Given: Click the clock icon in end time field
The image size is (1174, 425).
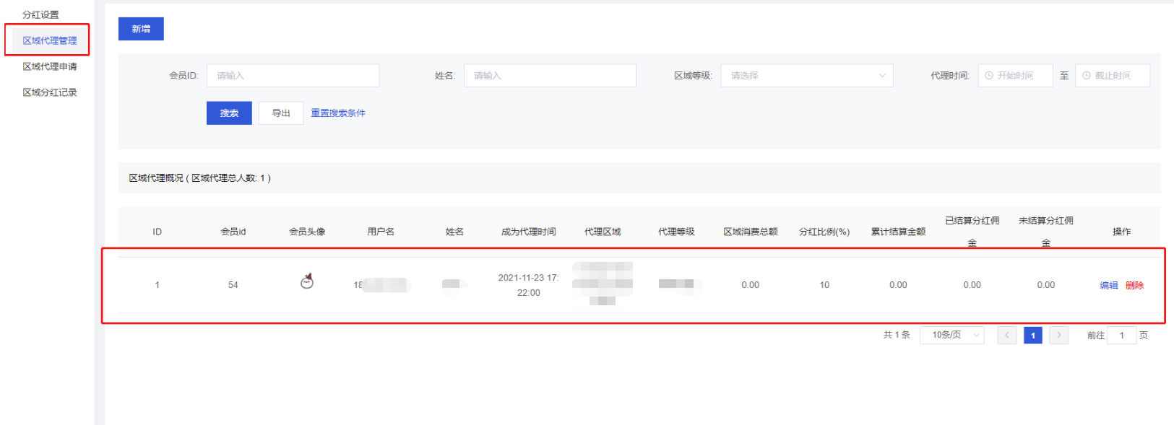Looking at the screenshot, I should coord(1086,76).
